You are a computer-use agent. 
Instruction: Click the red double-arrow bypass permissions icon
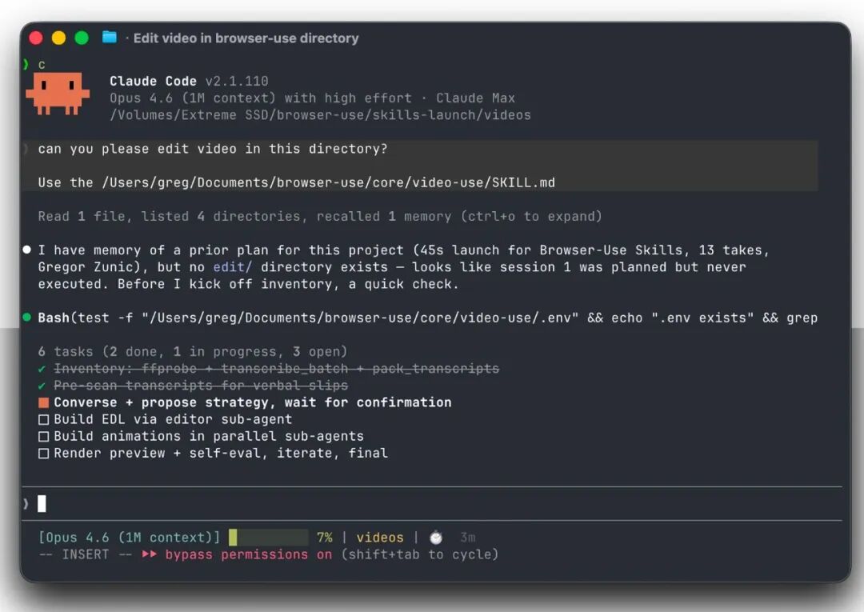pos(149,554)
